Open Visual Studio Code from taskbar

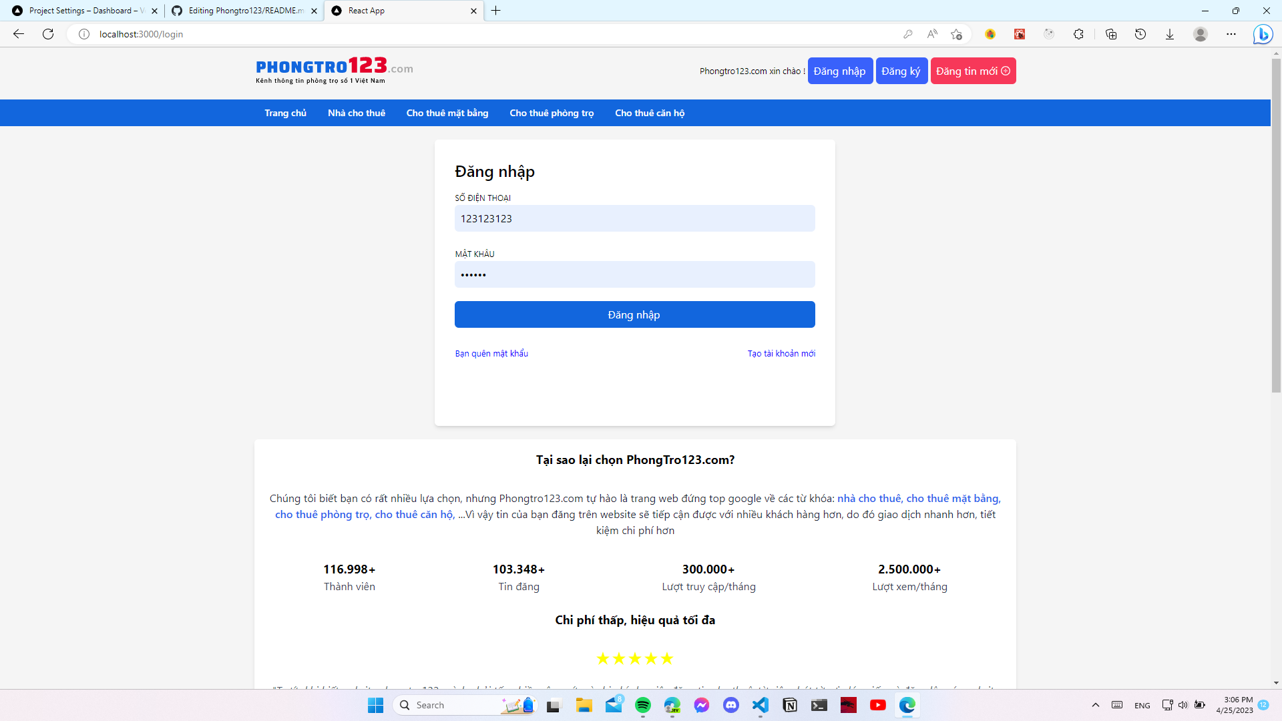pyautogui.click(x=761, y=705)
